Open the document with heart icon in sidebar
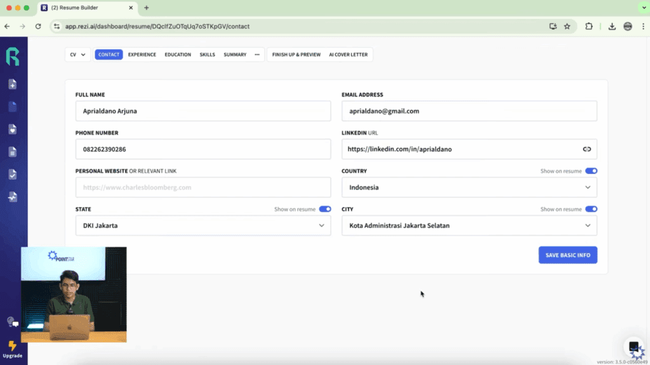Viewport: 650px width, 365px height. pos(12,129)
